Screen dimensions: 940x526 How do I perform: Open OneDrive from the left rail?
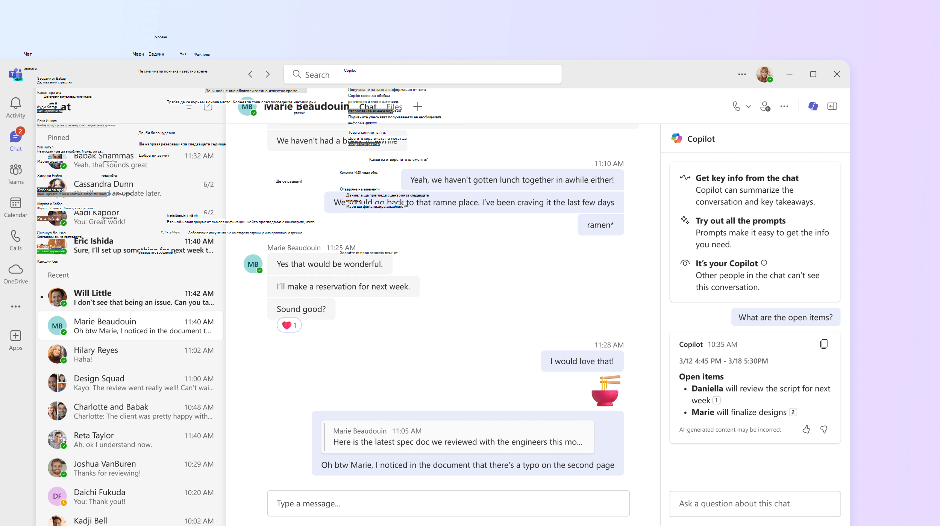[x=15, y=274]
